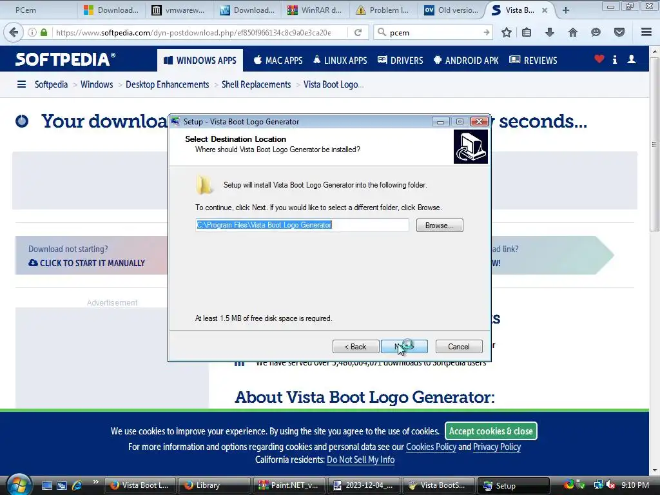Click the Shell Replacements breadcrumb
Image resolution: width=660 pixels, height=495 pixels.
coord(256,84)
